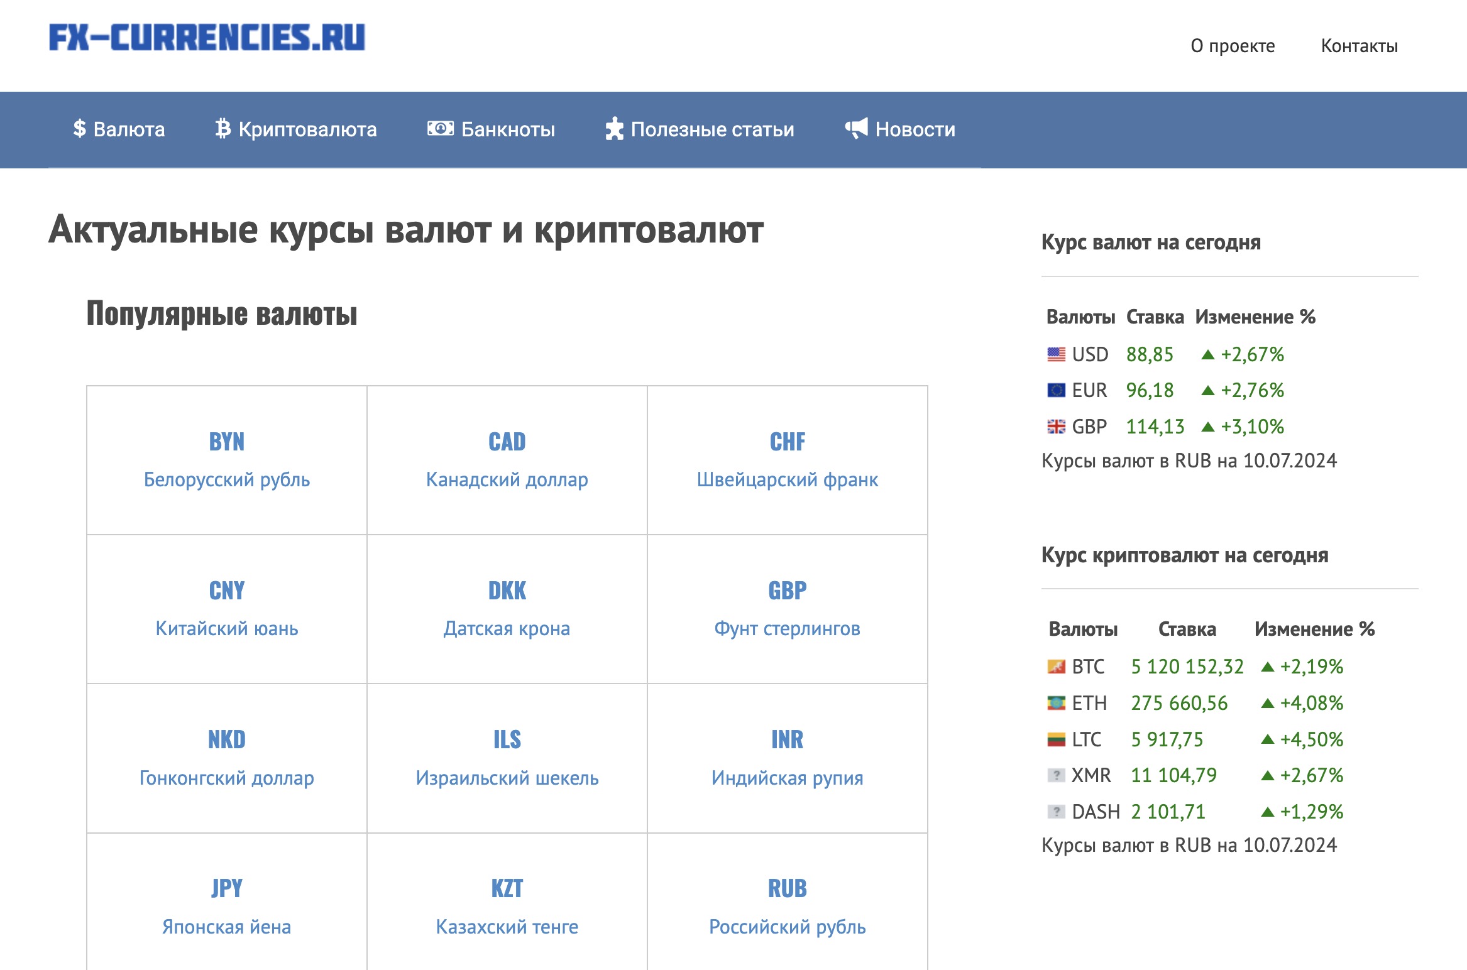This screenshot has height=970, width=1467.
Task: Click the ETH rate 275 660,56
Action: tap(1179, 703)
